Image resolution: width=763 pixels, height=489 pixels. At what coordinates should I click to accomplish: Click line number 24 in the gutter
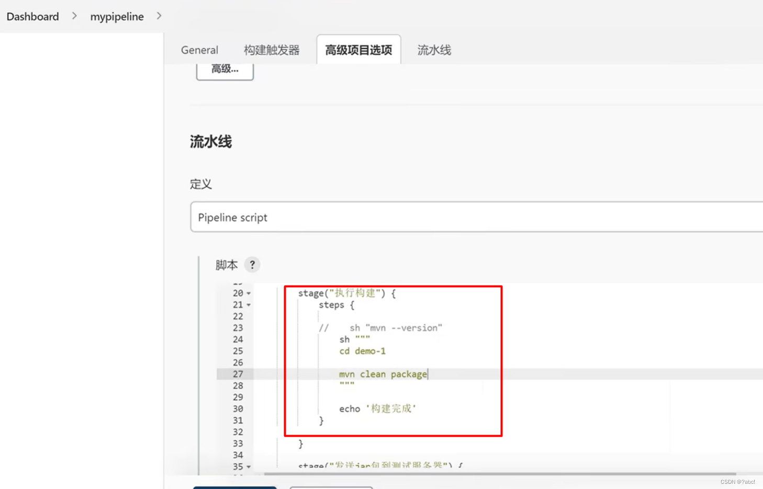[238, 339]
